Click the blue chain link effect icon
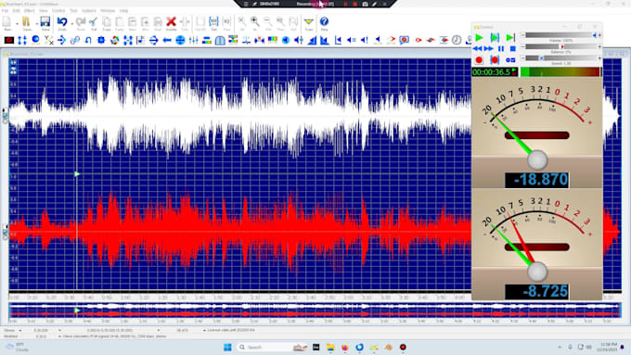This screenshot has height=355, width=631. click(x=75, y=40)
